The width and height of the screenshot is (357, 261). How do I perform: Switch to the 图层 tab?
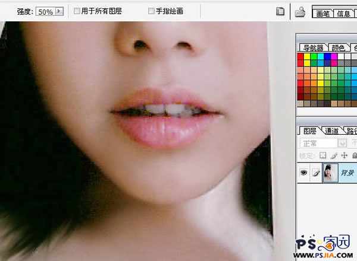tap(310, 131)
